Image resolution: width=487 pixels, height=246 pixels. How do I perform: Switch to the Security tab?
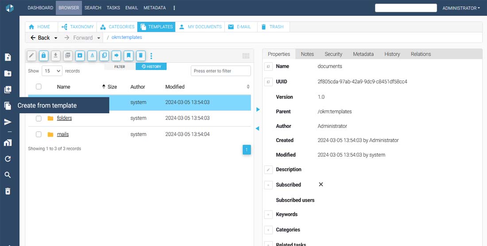(x=333, y=54)
